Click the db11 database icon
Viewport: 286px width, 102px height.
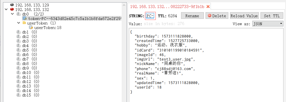(x=18, y=77)
